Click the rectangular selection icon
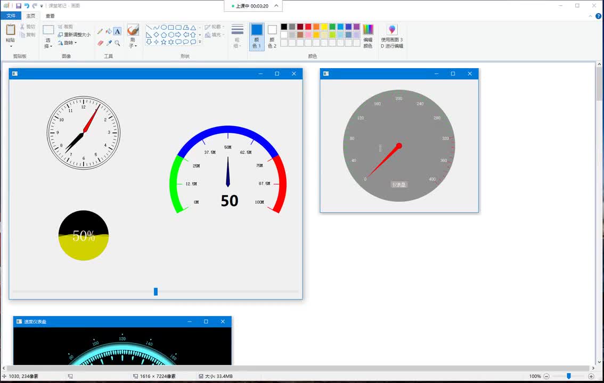Viewport: 604px width, 383px height. click(48, 30)
